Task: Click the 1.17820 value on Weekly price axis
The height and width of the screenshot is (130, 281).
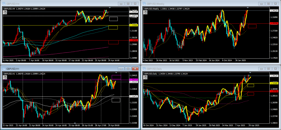Action: (x=274, y=58)
